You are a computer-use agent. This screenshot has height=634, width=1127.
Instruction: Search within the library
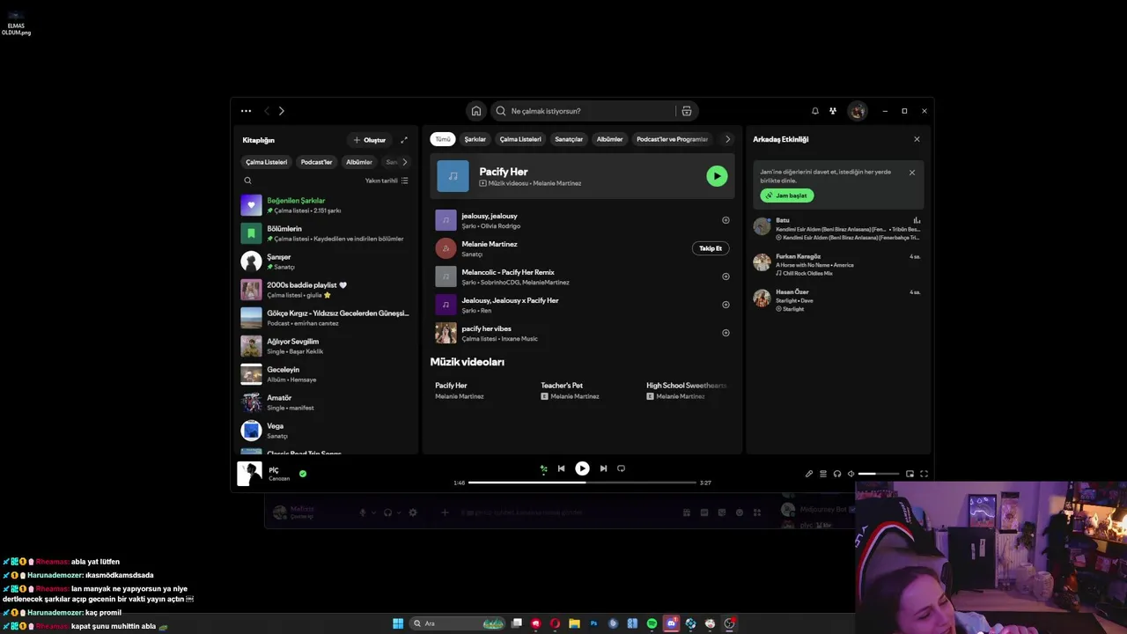tap(247, 181)
